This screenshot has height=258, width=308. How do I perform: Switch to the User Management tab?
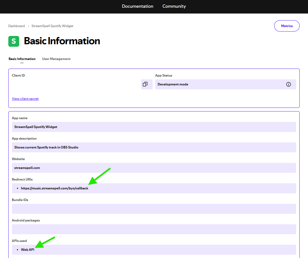(56, 59)
